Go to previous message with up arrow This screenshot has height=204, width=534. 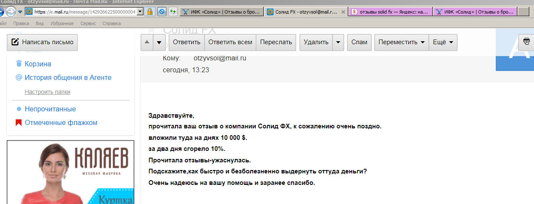tap(147, 42)
